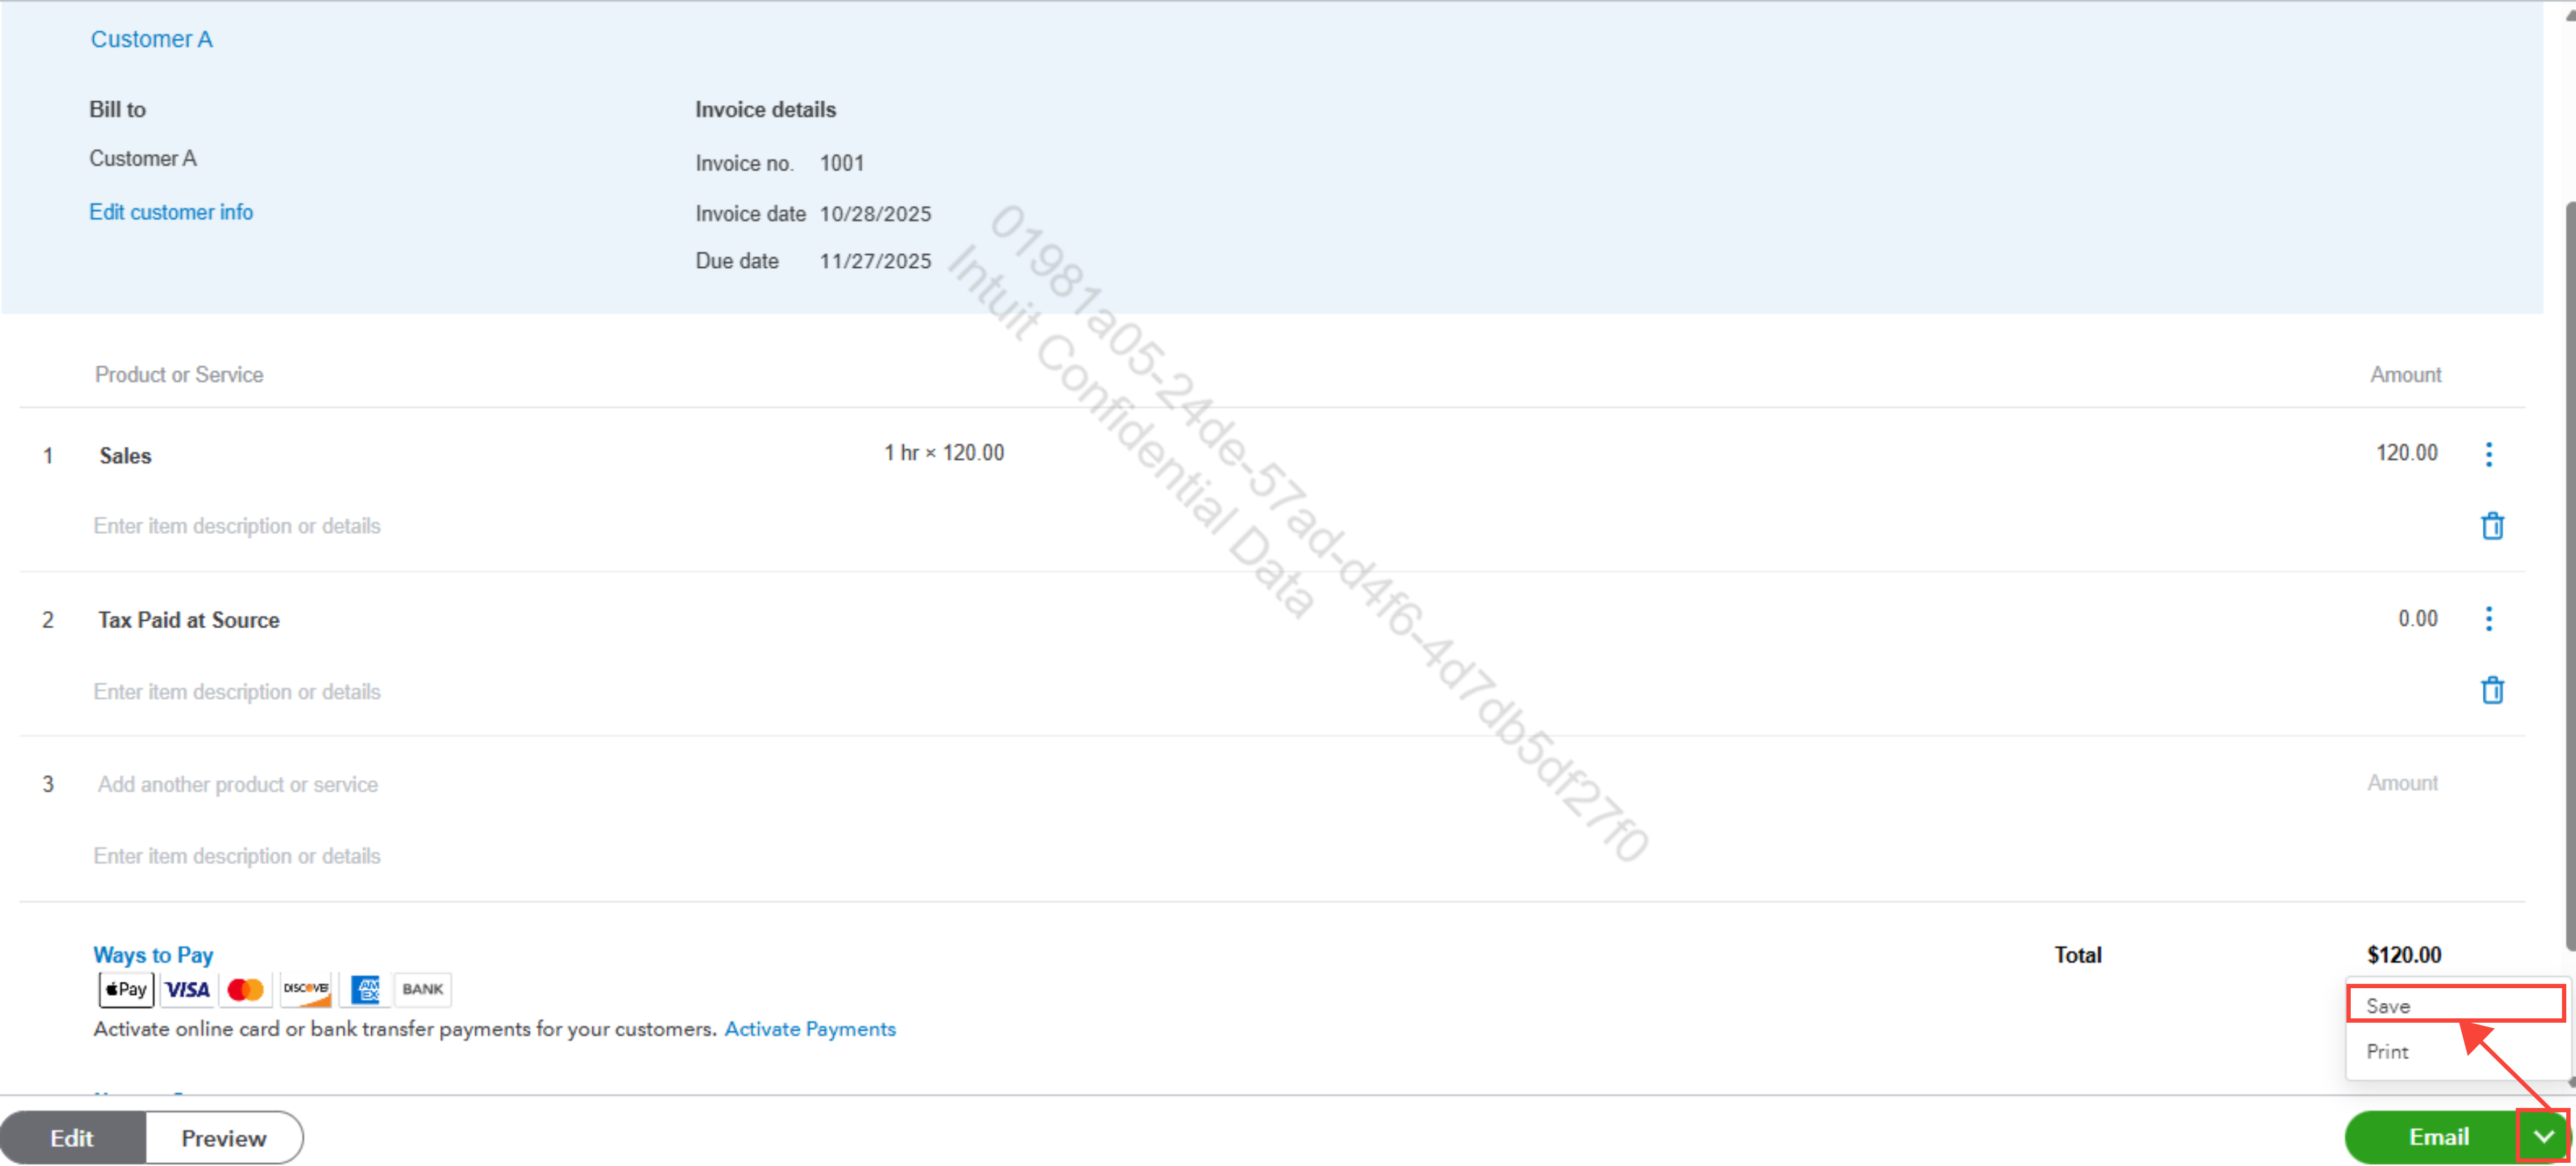
Task: Switch to Edit view mode
Action: pyautogui.click(x=72, y=1138)
